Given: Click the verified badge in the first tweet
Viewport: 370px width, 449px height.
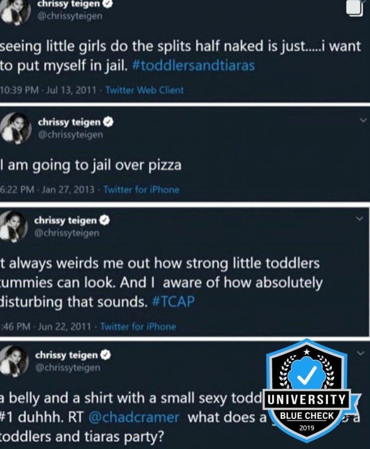Looking at the screenshot, I should click(x=108, y=4).
